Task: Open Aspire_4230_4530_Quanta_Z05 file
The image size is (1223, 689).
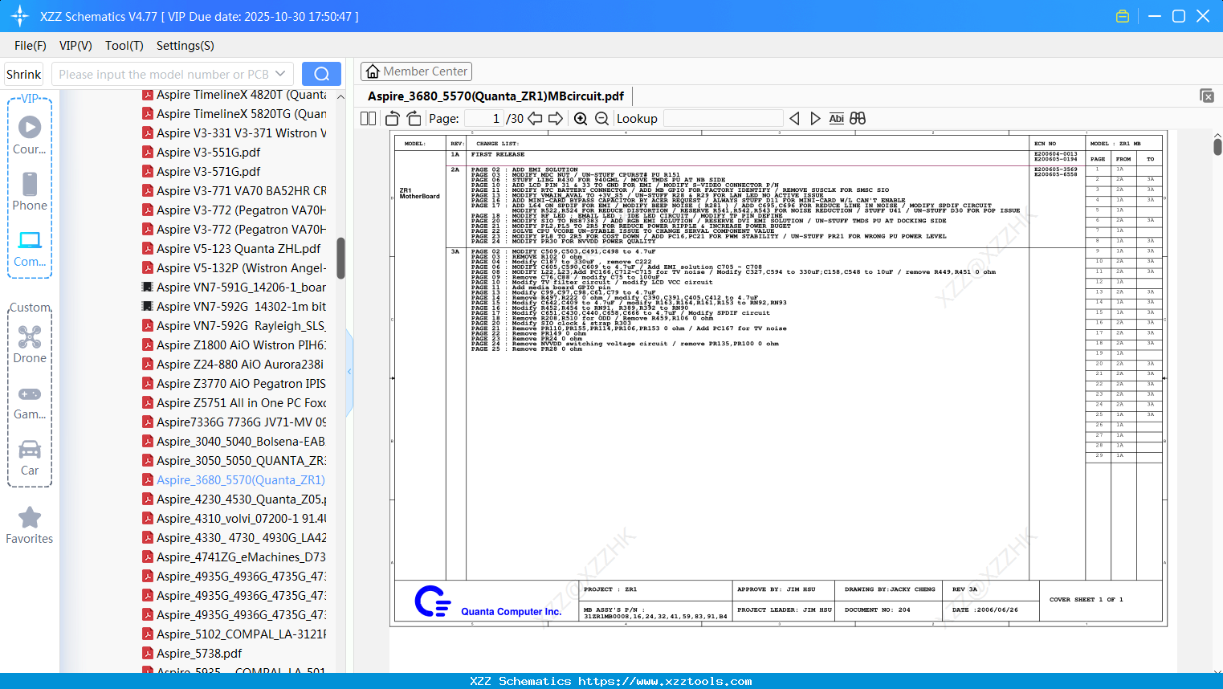Action: coord(234,499)
